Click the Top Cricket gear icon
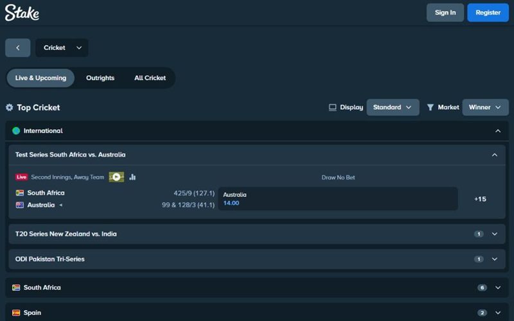The width and height of the screenshot is (514, 321). click(10, 107)
